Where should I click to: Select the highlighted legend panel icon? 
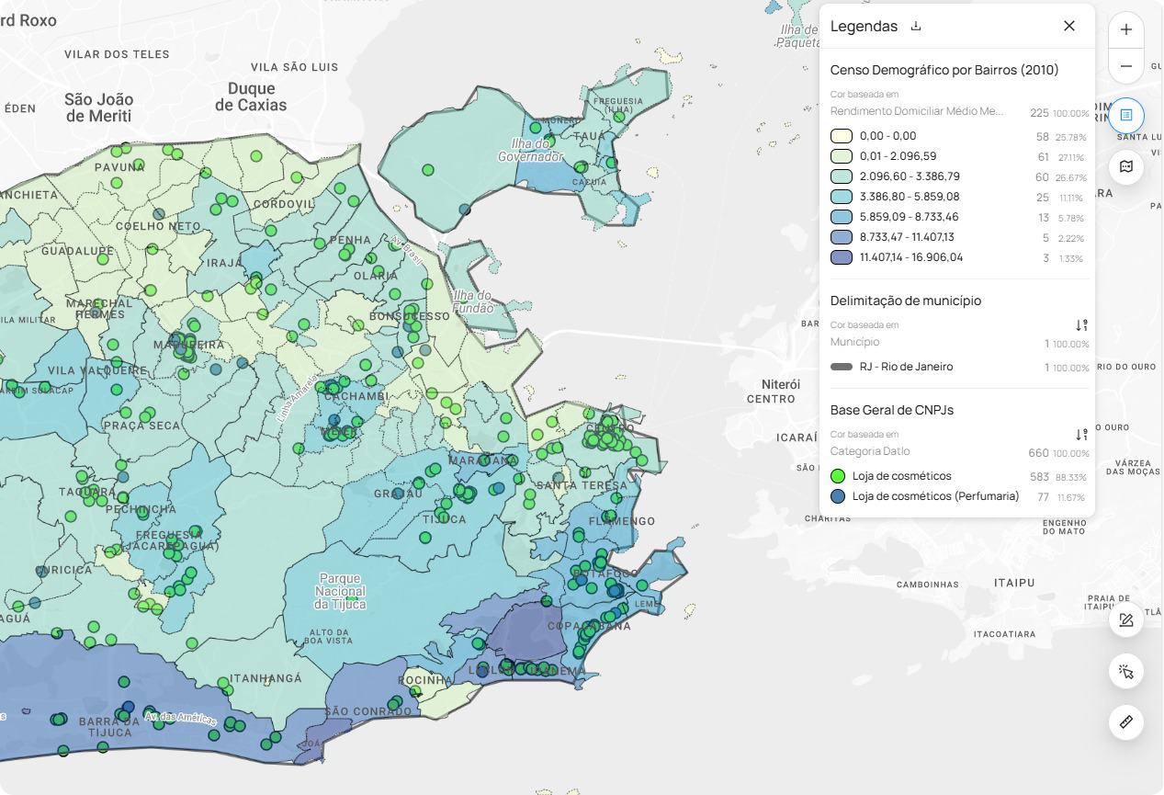coord(1125,116)
